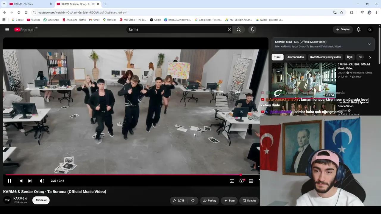Save the video with Kaydet
The height and width of the screenshot is (214, 381).
point(249,201)
